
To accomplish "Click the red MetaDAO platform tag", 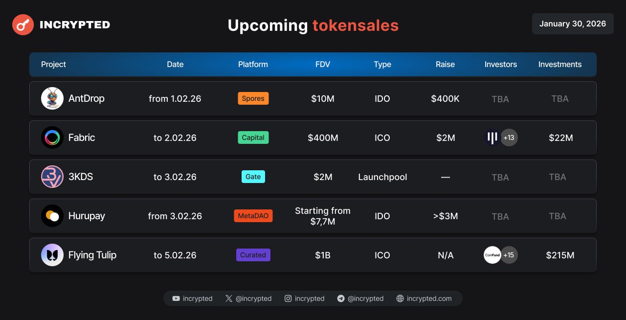I will [x=253, y=216].
